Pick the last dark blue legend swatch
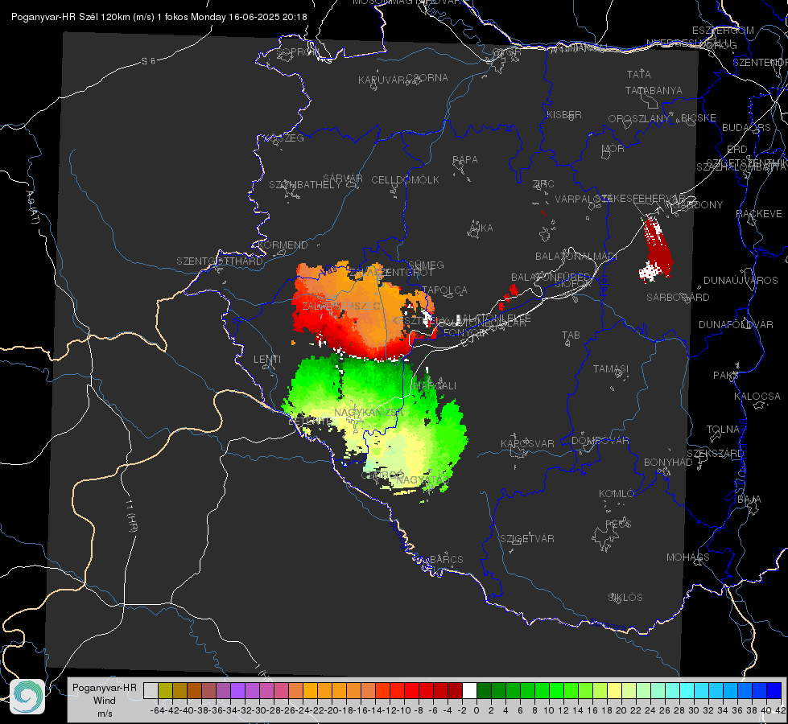 (774, 690)
